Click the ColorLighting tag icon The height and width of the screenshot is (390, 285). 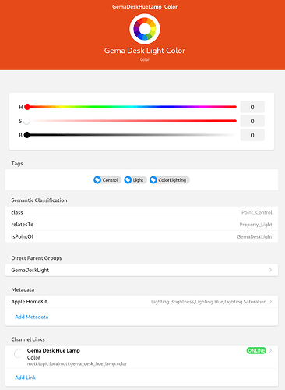click(x=153, y=180)
